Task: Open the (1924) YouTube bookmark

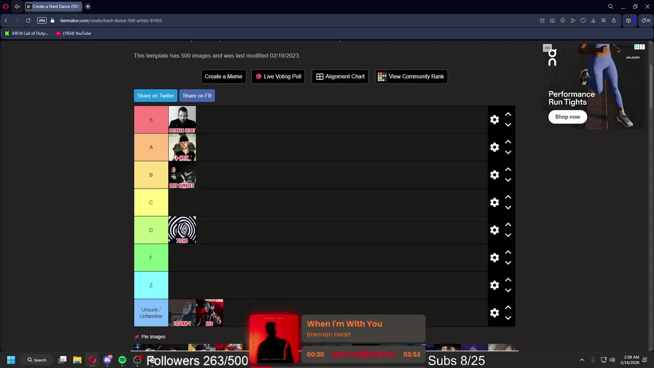Action: tap(74, 33)
